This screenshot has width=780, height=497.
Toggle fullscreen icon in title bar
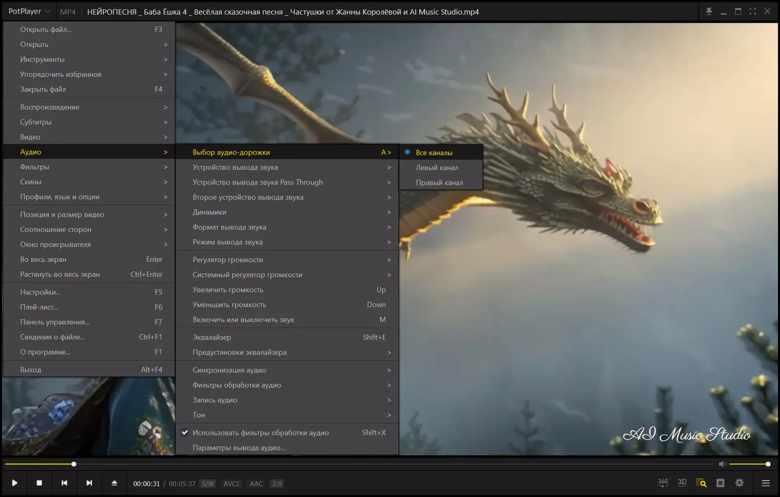tap(753, 11)
